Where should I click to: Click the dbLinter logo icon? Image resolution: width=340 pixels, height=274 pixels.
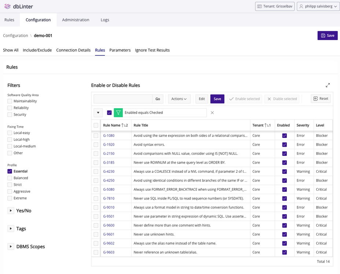(x=7, y=6)
